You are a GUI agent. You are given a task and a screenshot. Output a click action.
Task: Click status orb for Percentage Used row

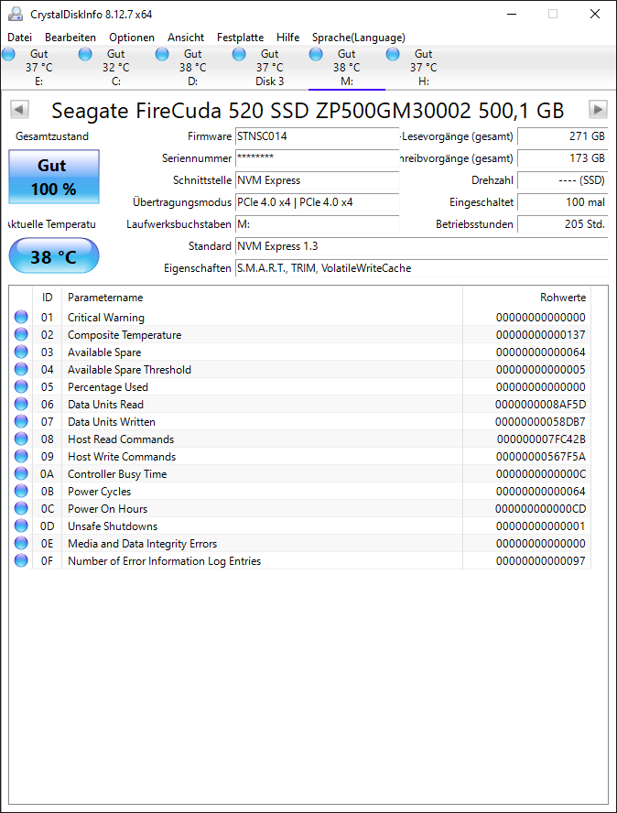pos(21,386)
